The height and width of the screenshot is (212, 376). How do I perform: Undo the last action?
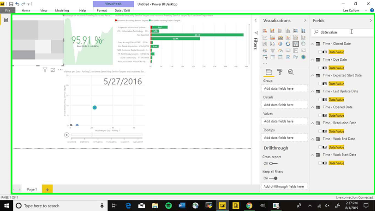point(17,4)
